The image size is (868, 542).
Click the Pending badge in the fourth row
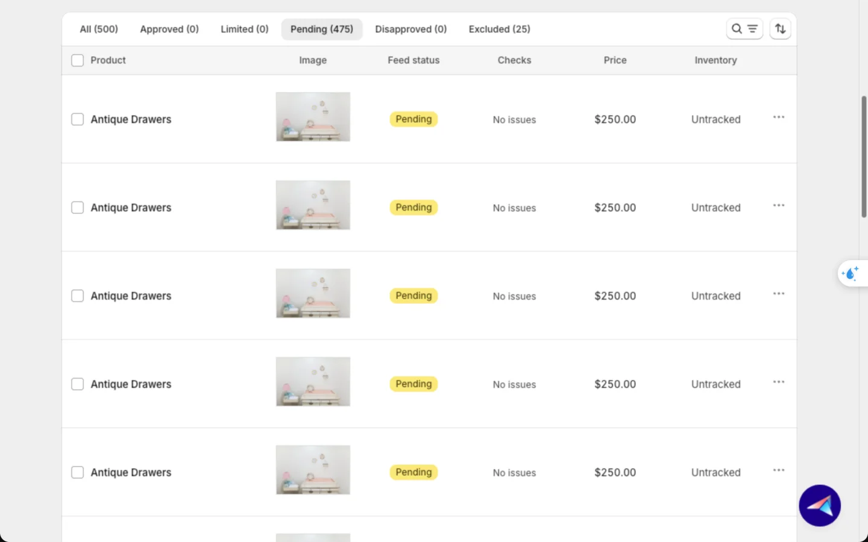coord(414,384)
